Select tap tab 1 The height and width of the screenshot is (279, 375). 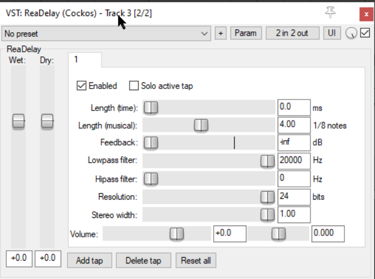85,60
